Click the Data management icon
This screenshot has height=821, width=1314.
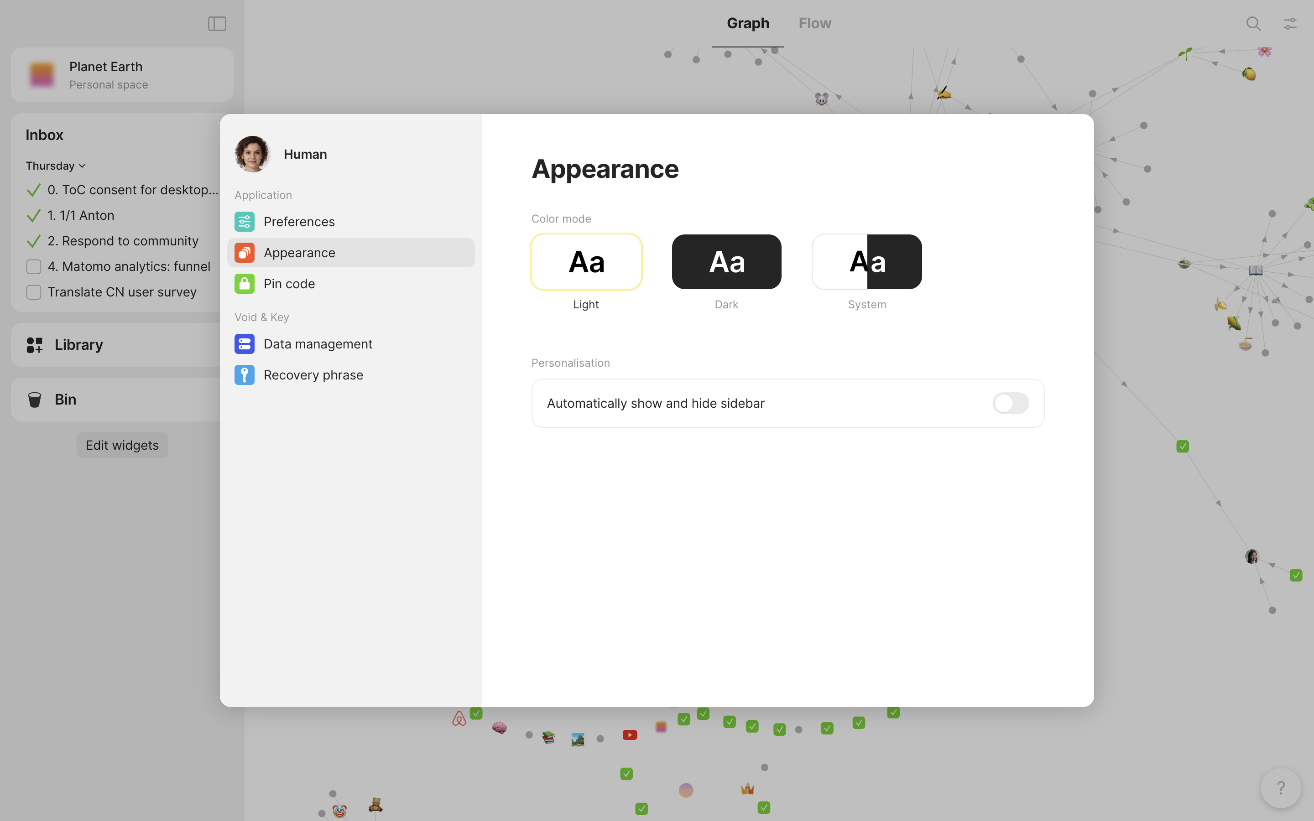coord(245,344)
